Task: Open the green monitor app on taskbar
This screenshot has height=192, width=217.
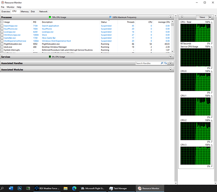Action: pyautogui.click(x=28, y=188)
